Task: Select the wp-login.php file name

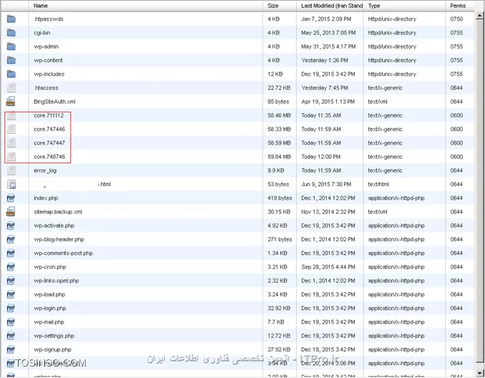Action: pos(50,309)
